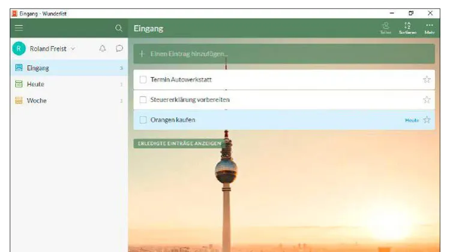
Task: Open the hamburger sidebar menu
Action: [19, 28]
